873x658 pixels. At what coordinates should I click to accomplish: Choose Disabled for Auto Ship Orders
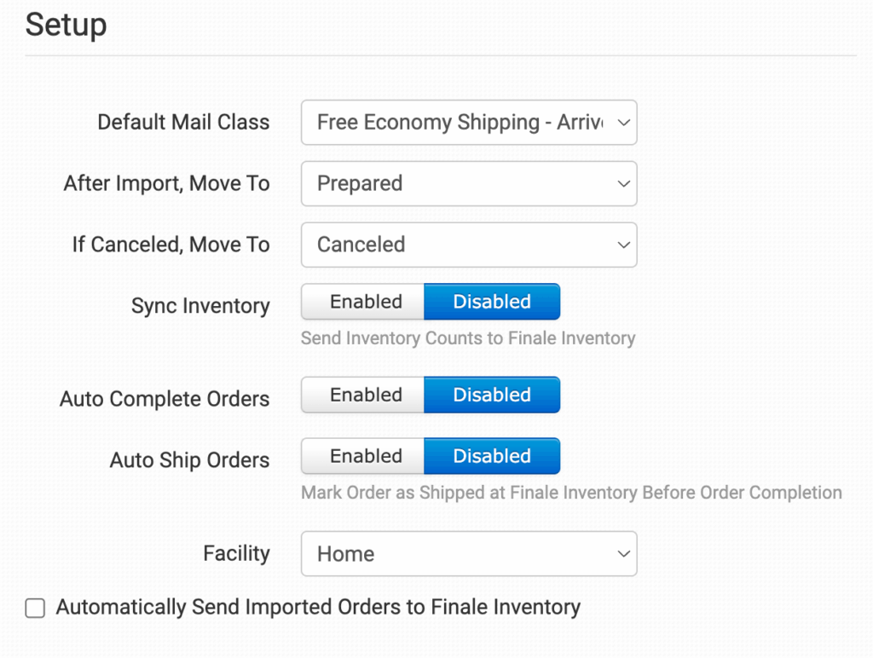tap(492, 456)
